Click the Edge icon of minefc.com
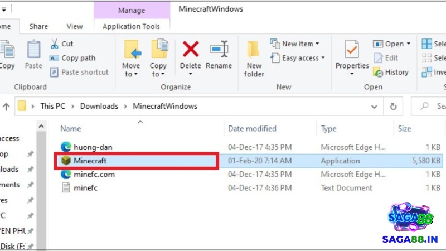The width and height of the screenshot is (446, 251). (x=66, y=174)
